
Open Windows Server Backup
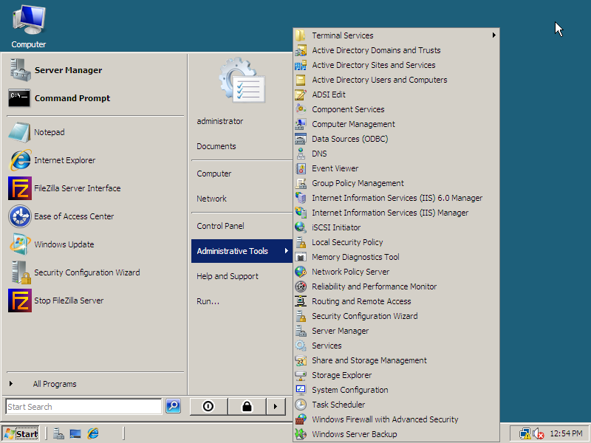[396, 434]
